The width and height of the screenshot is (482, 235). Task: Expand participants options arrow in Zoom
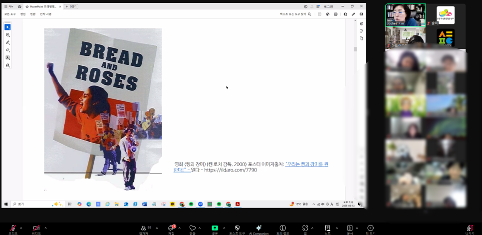click(x=157, y=228)
